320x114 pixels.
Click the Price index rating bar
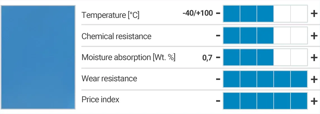coord(265,101)
